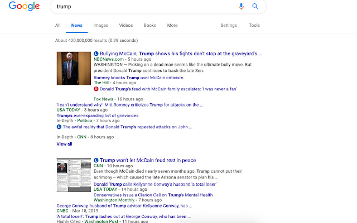Screen dimensions: 357x223
Task: Click blue L badge beside The awful reality headline
Action: tap(59, 127)
